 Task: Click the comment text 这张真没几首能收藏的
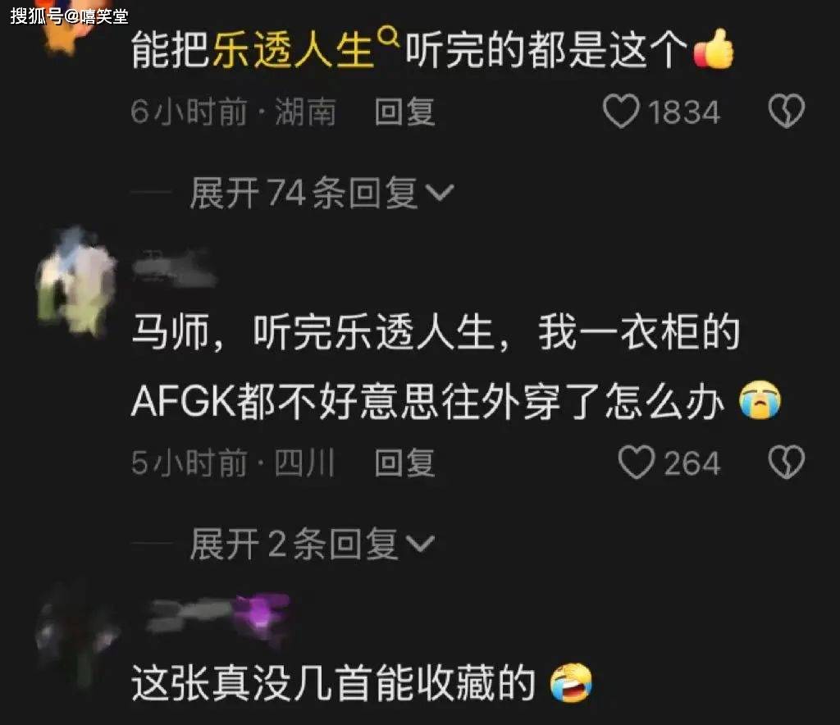click(x=333, y=682)
